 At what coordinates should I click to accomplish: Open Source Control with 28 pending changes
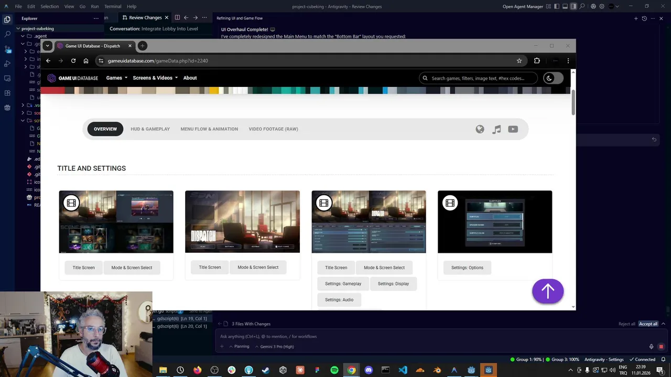[x=7, y=49]
